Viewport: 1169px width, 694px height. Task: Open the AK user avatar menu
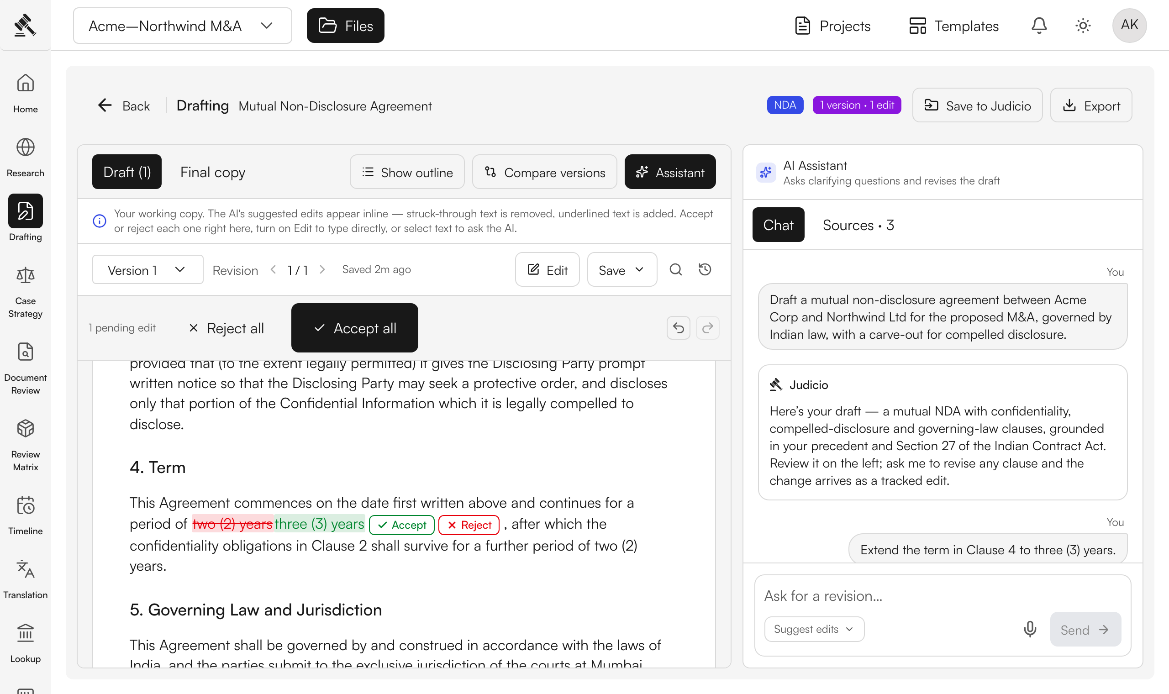[x=1130, y=25]
